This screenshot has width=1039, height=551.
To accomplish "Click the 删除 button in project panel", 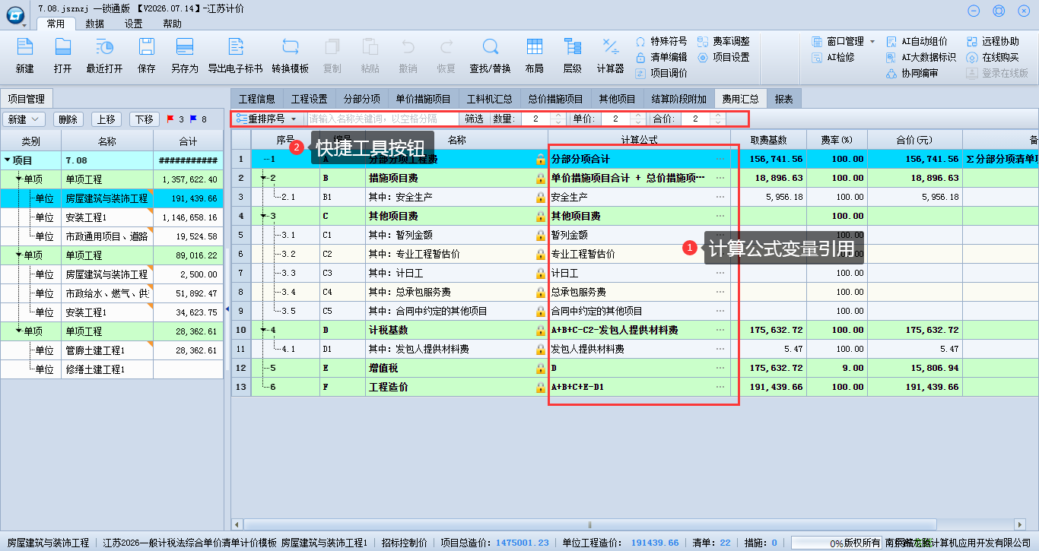I will [x=68, y=119].
